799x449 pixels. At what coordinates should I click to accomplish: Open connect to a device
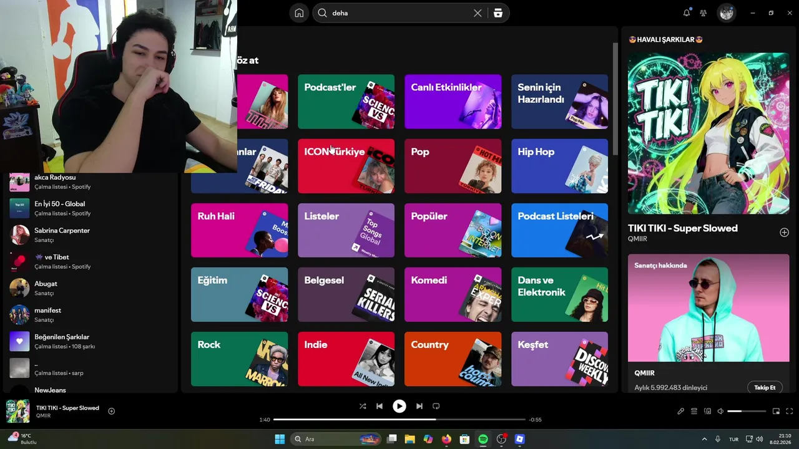(707, 411)
